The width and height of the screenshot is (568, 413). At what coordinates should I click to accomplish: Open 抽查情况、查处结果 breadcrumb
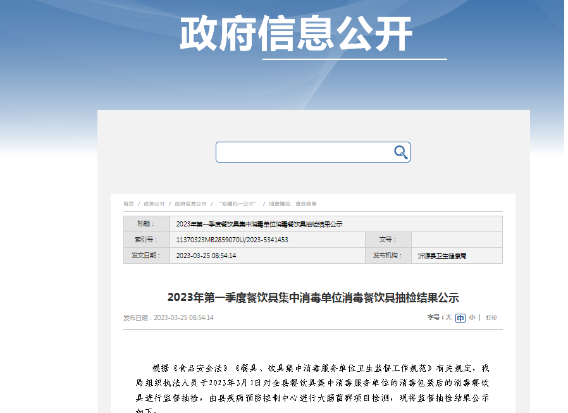293,204
